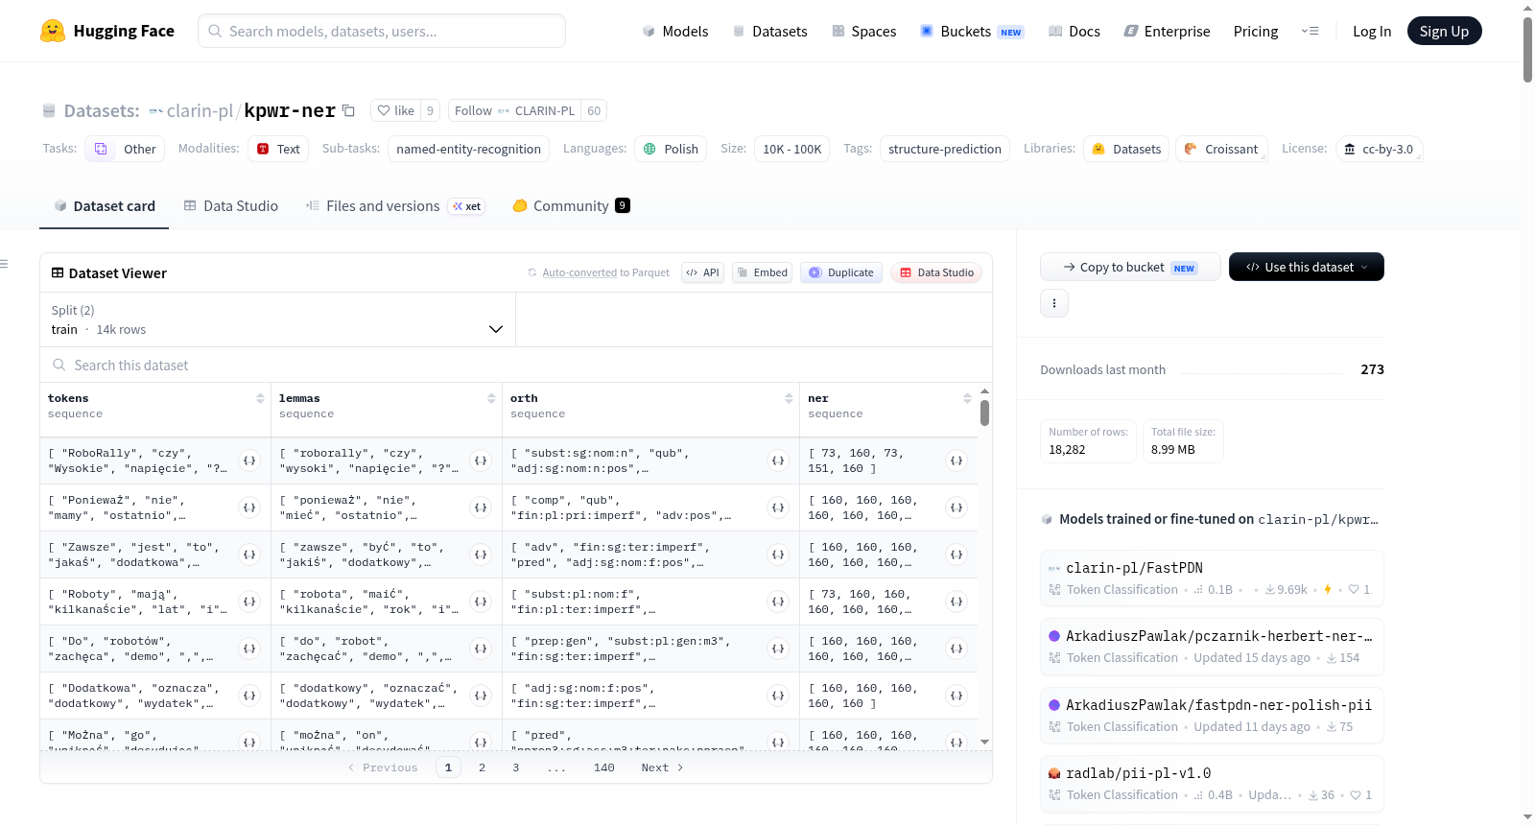Click the API button in Dataset Viewer
Image resolution: width=1535 pixels, height=826 pixels.
click(x=702, y=272)
